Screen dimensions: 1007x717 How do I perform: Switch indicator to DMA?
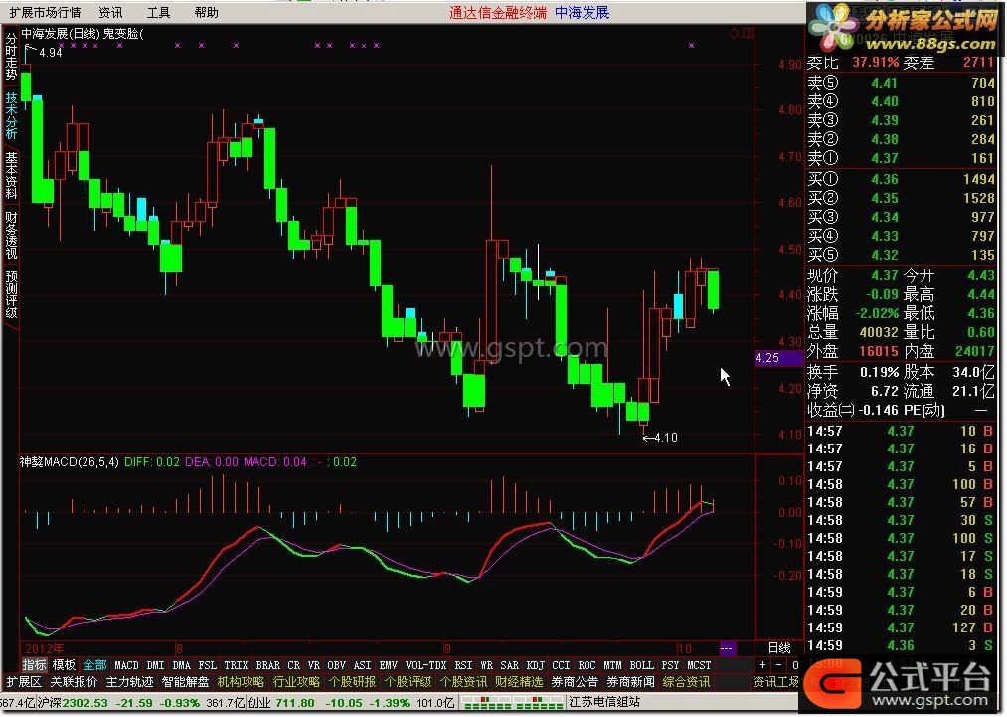[181, 665]
